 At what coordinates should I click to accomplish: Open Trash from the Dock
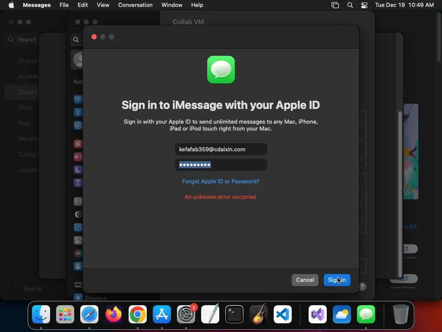tap(401, 314)
